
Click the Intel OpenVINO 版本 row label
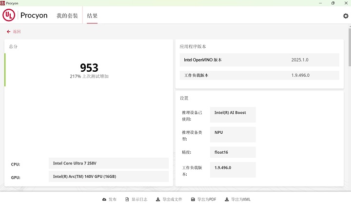click(203, 60)
